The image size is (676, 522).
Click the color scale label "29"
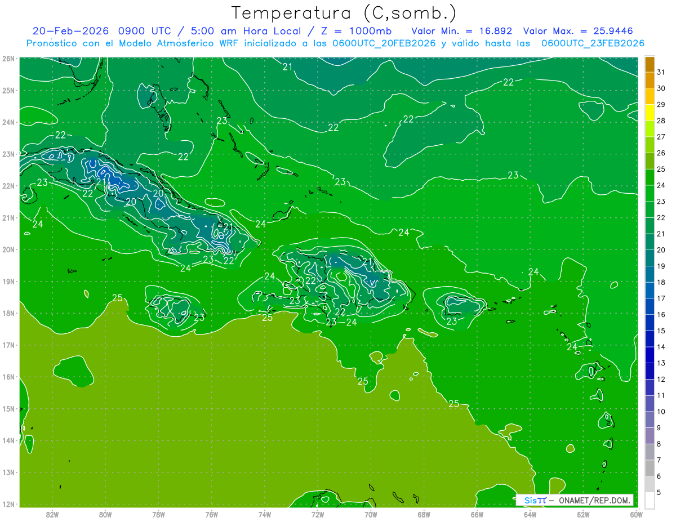click(x=661, y=105)
